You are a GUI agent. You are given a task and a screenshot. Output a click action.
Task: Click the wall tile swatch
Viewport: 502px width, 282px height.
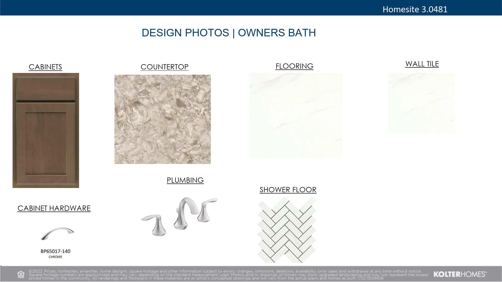[421, 103]
